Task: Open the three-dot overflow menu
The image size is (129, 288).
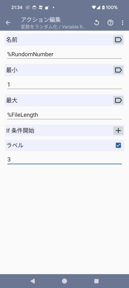Action: click(122, 22)
